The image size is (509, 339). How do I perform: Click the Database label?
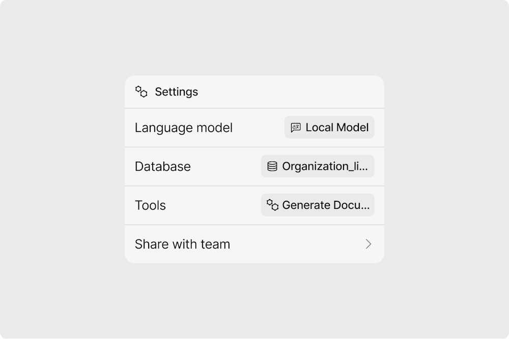tap(162, 166)
